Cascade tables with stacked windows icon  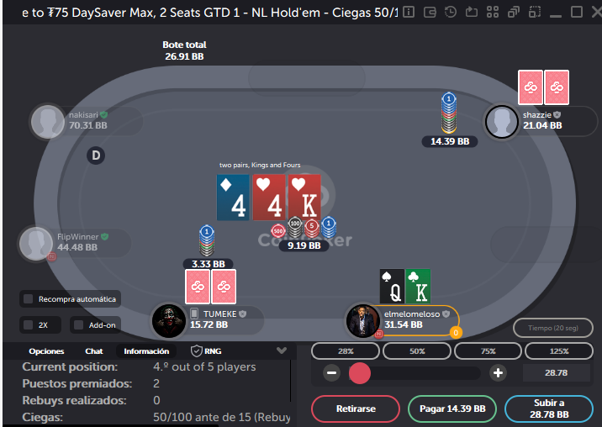click(x=514, y=13)
